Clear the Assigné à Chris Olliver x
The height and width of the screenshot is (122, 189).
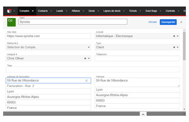[85, 58]
